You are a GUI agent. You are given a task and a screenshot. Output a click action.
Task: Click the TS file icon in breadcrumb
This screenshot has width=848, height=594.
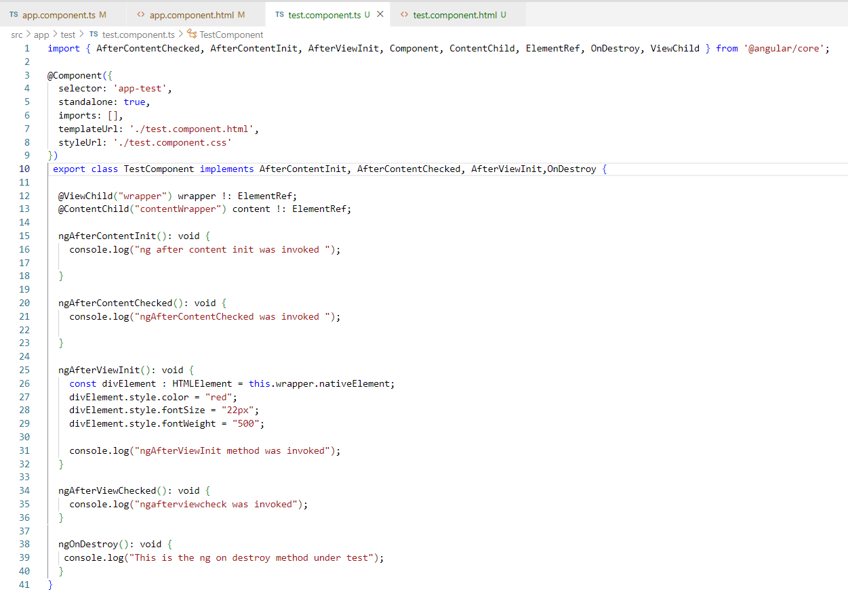coord(94,35)
